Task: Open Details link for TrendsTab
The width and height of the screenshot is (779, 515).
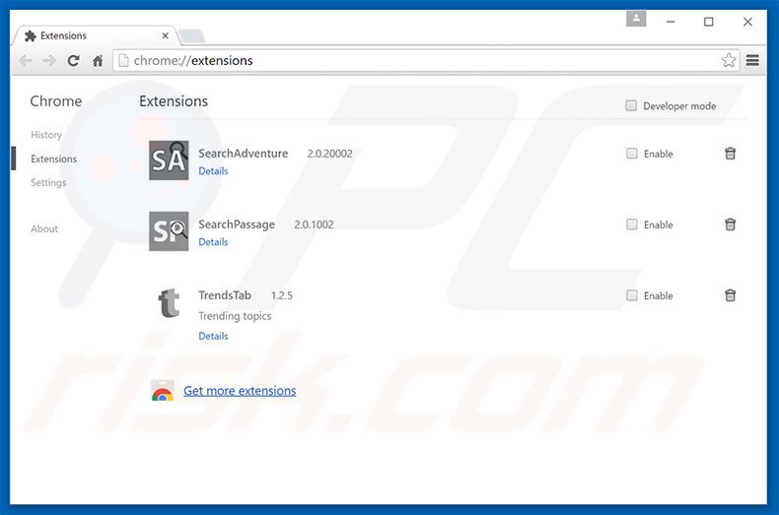Action: [x=213, y=337]
